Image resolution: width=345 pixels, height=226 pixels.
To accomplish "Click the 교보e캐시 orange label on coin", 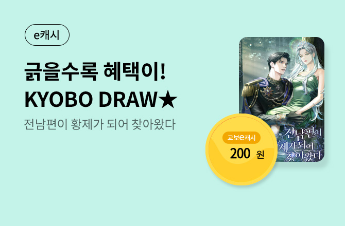I will tap(242, 138).
